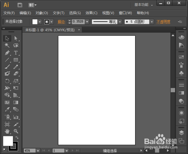
Task: Open the Appearance panel
Action: (181, 113)
